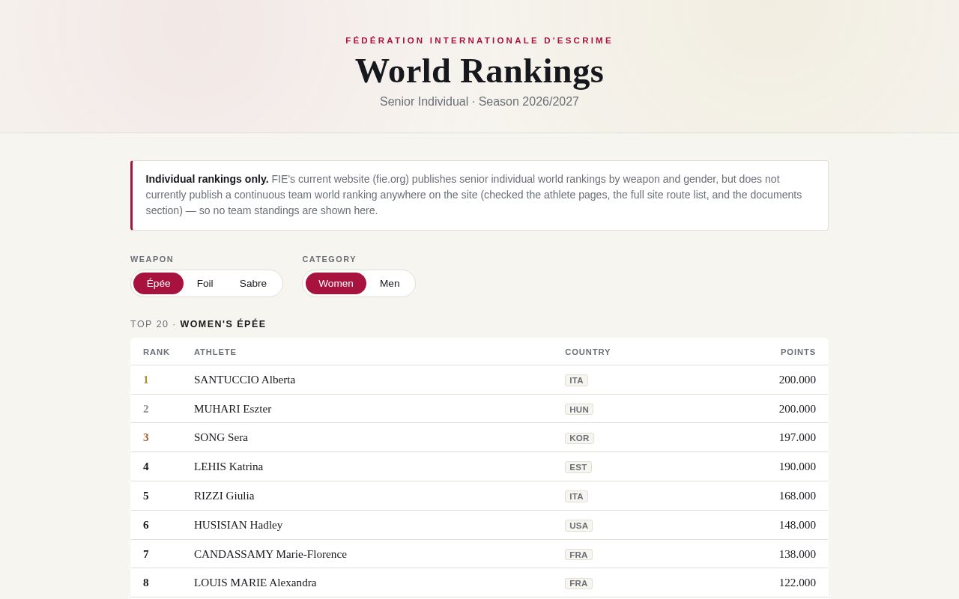Screen dimensions: 959x599
Task: Click the 'Top 20 · Women's Épée' heading
Action: click(199, 324)
